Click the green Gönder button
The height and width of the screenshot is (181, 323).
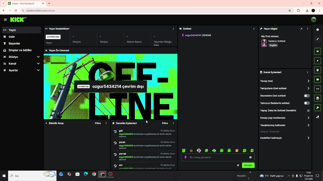[248, 165]
